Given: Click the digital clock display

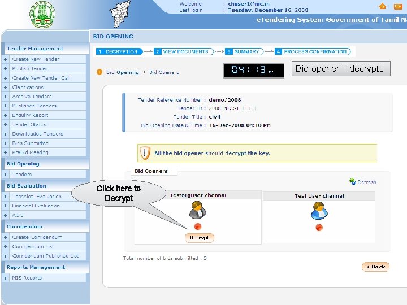Looking at the screenshot, I should pyautogui.click(x=254, y=70).
